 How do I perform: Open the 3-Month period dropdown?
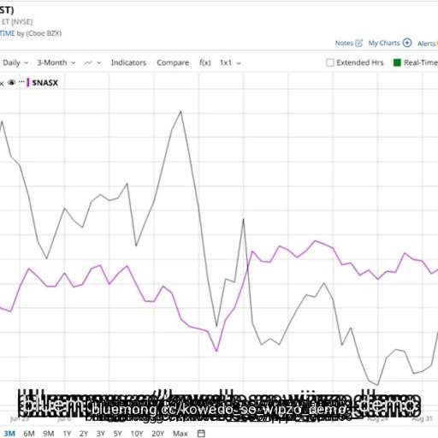[x=56, y=62]
